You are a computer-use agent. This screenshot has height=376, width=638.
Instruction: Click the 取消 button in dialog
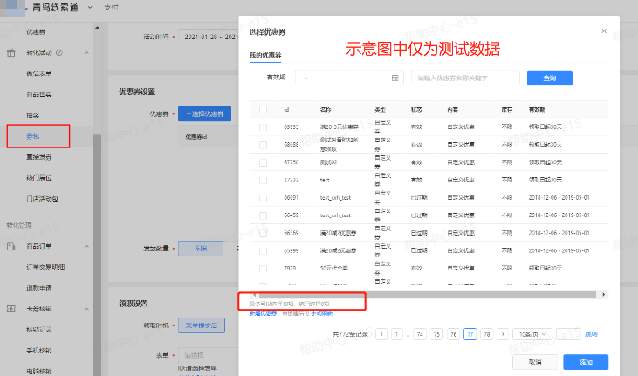tap(535, 362)
